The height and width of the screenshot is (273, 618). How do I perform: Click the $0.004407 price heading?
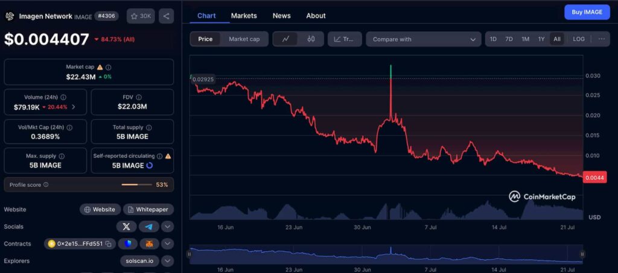coord(46,39)
